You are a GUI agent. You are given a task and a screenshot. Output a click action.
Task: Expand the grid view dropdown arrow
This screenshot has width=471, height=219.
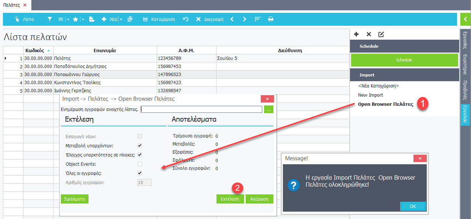point(68,19)
